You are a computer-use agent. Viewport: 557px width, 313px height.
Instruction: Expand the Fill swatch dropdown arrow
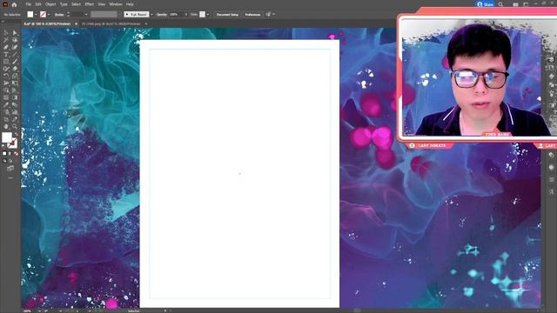click(x=36, y=14)
